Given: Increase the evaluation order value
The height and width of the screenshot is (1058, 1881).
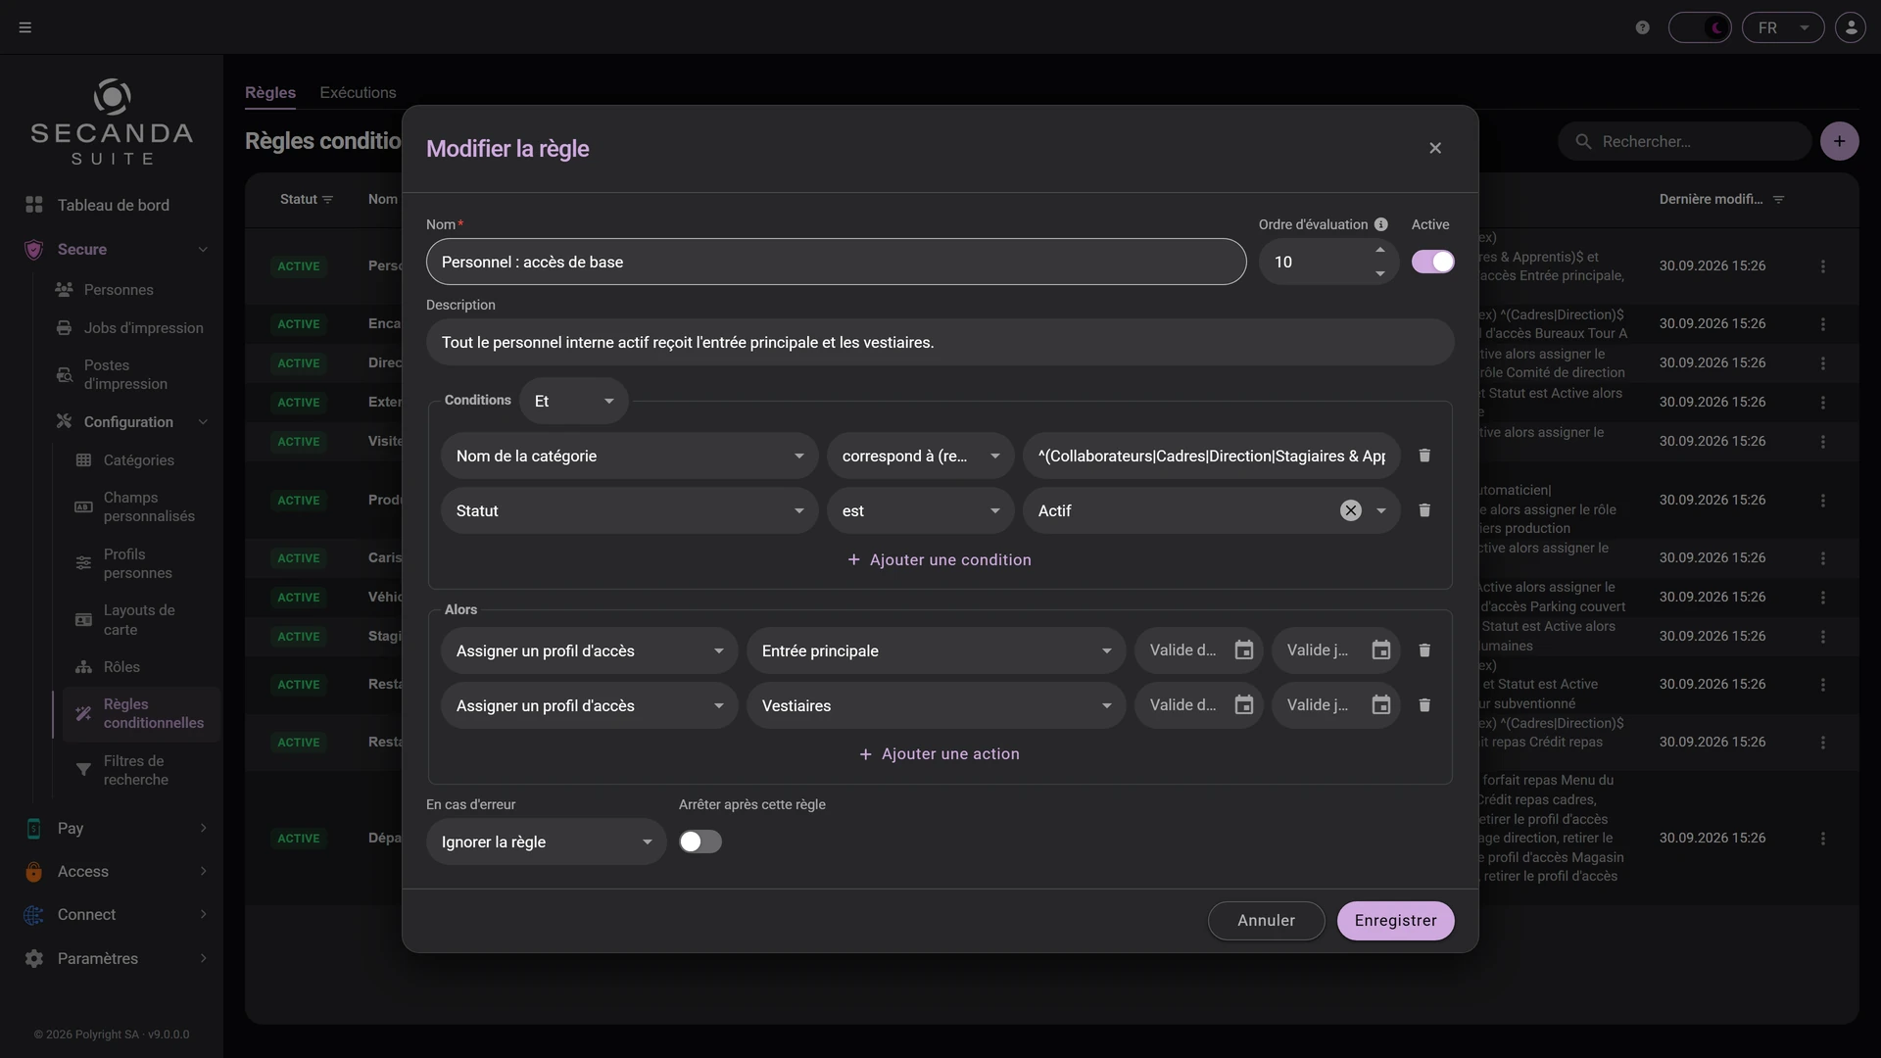Looking at the screenshot, I should [1379, 250].
